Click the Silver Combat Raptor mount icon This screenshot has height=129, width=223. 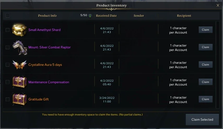pos(20,47)
